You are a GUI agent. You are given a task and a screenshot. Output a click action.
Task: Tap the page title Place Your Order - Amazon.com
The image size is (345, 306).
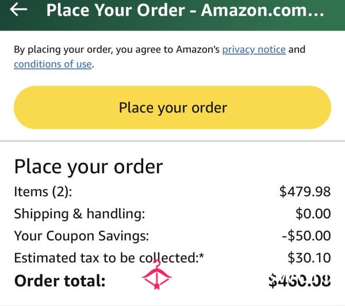pos(185,10)
